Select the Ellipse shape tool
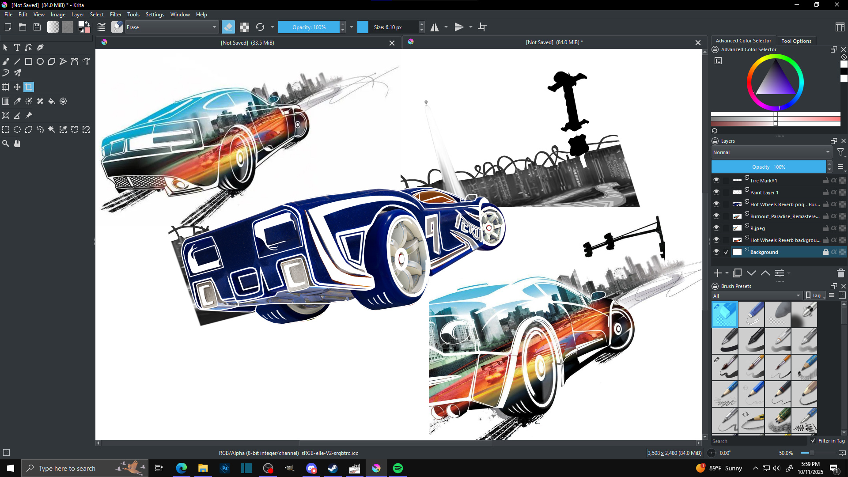The image size is (848, 477). click(40, 61)
